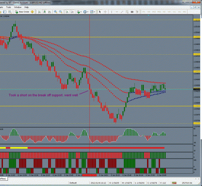Select the text label tool
Viewport: 202px width, 186px height.
[x=137, y=12]
